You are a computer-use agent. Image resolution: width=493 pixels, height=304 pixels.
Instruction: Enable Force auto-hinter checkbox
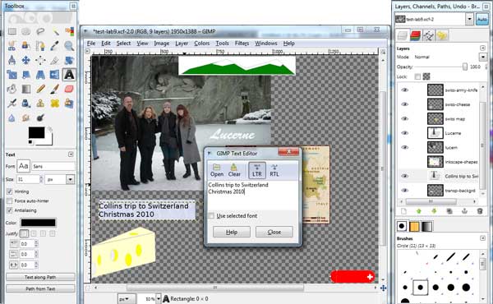9,200
